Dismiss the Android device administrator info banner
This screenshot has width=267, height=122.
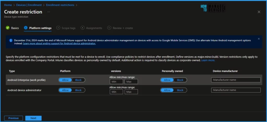pyautogui.click(x=259, y=39)
